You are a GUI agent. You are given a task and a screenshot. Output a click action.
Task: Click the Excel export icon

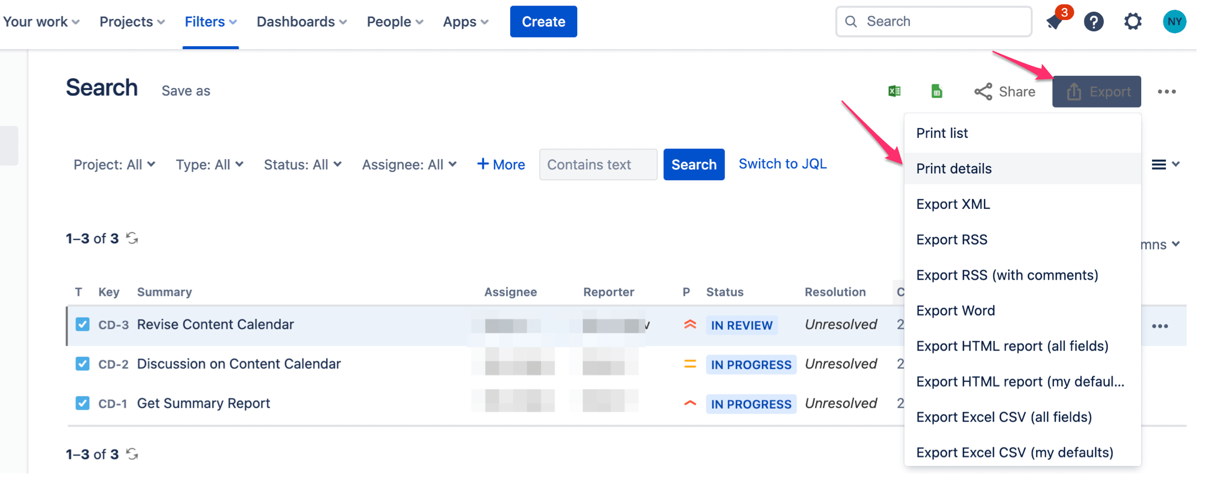click(x=895, y=91)
